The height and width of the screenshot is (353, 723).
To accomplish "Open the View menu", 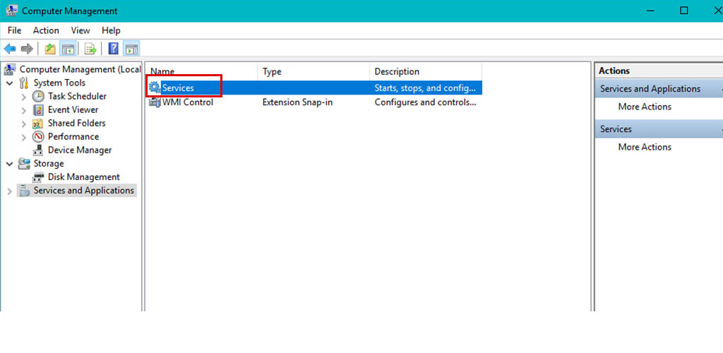I will point(80,30).
